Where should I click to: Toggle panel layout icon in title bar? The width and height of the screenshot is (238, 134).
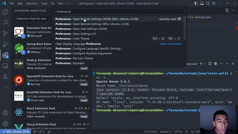click(x=202, y=3)
